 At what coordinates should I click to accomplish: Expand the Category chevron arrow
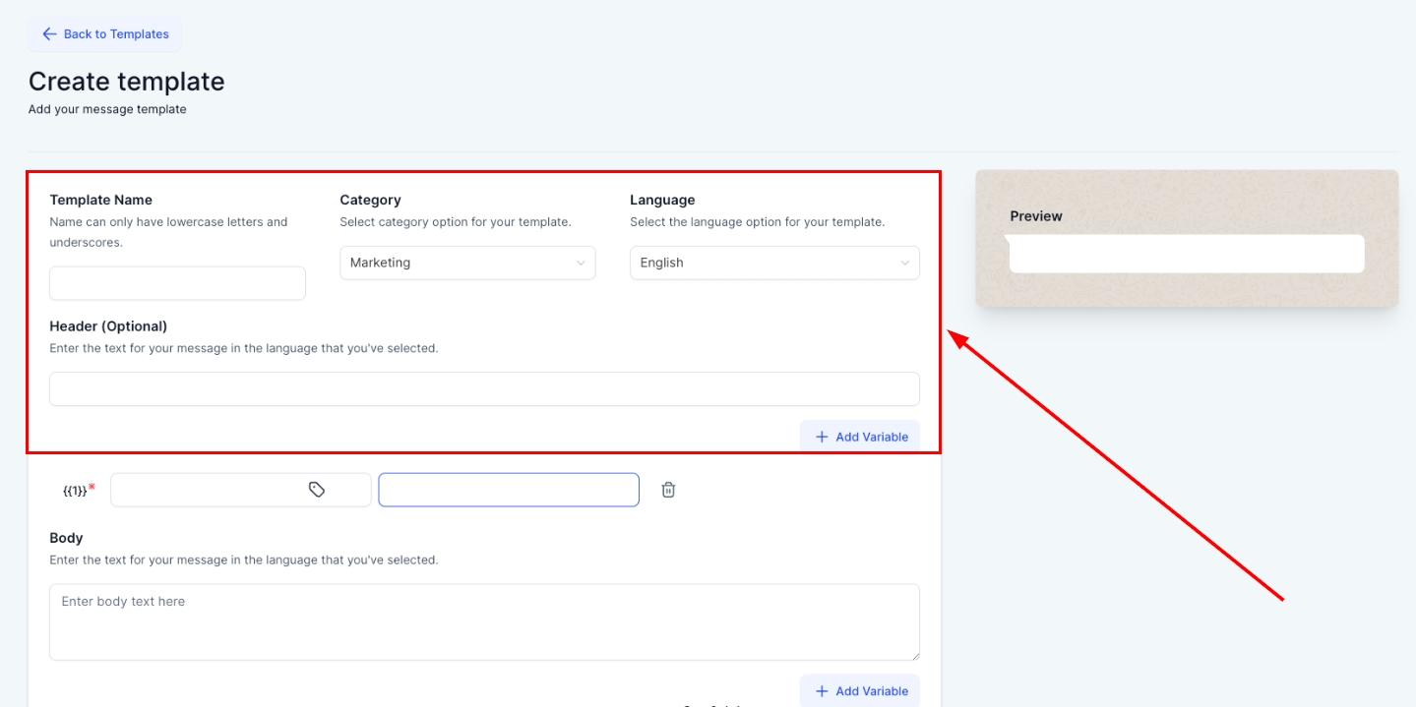581,264
